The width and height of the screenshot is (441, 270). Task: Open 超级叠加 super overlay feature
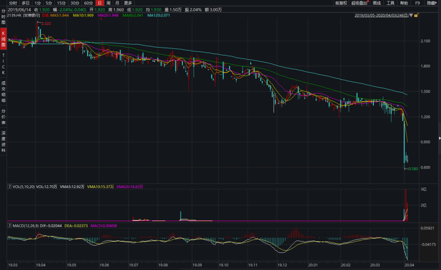pos(359,3)
